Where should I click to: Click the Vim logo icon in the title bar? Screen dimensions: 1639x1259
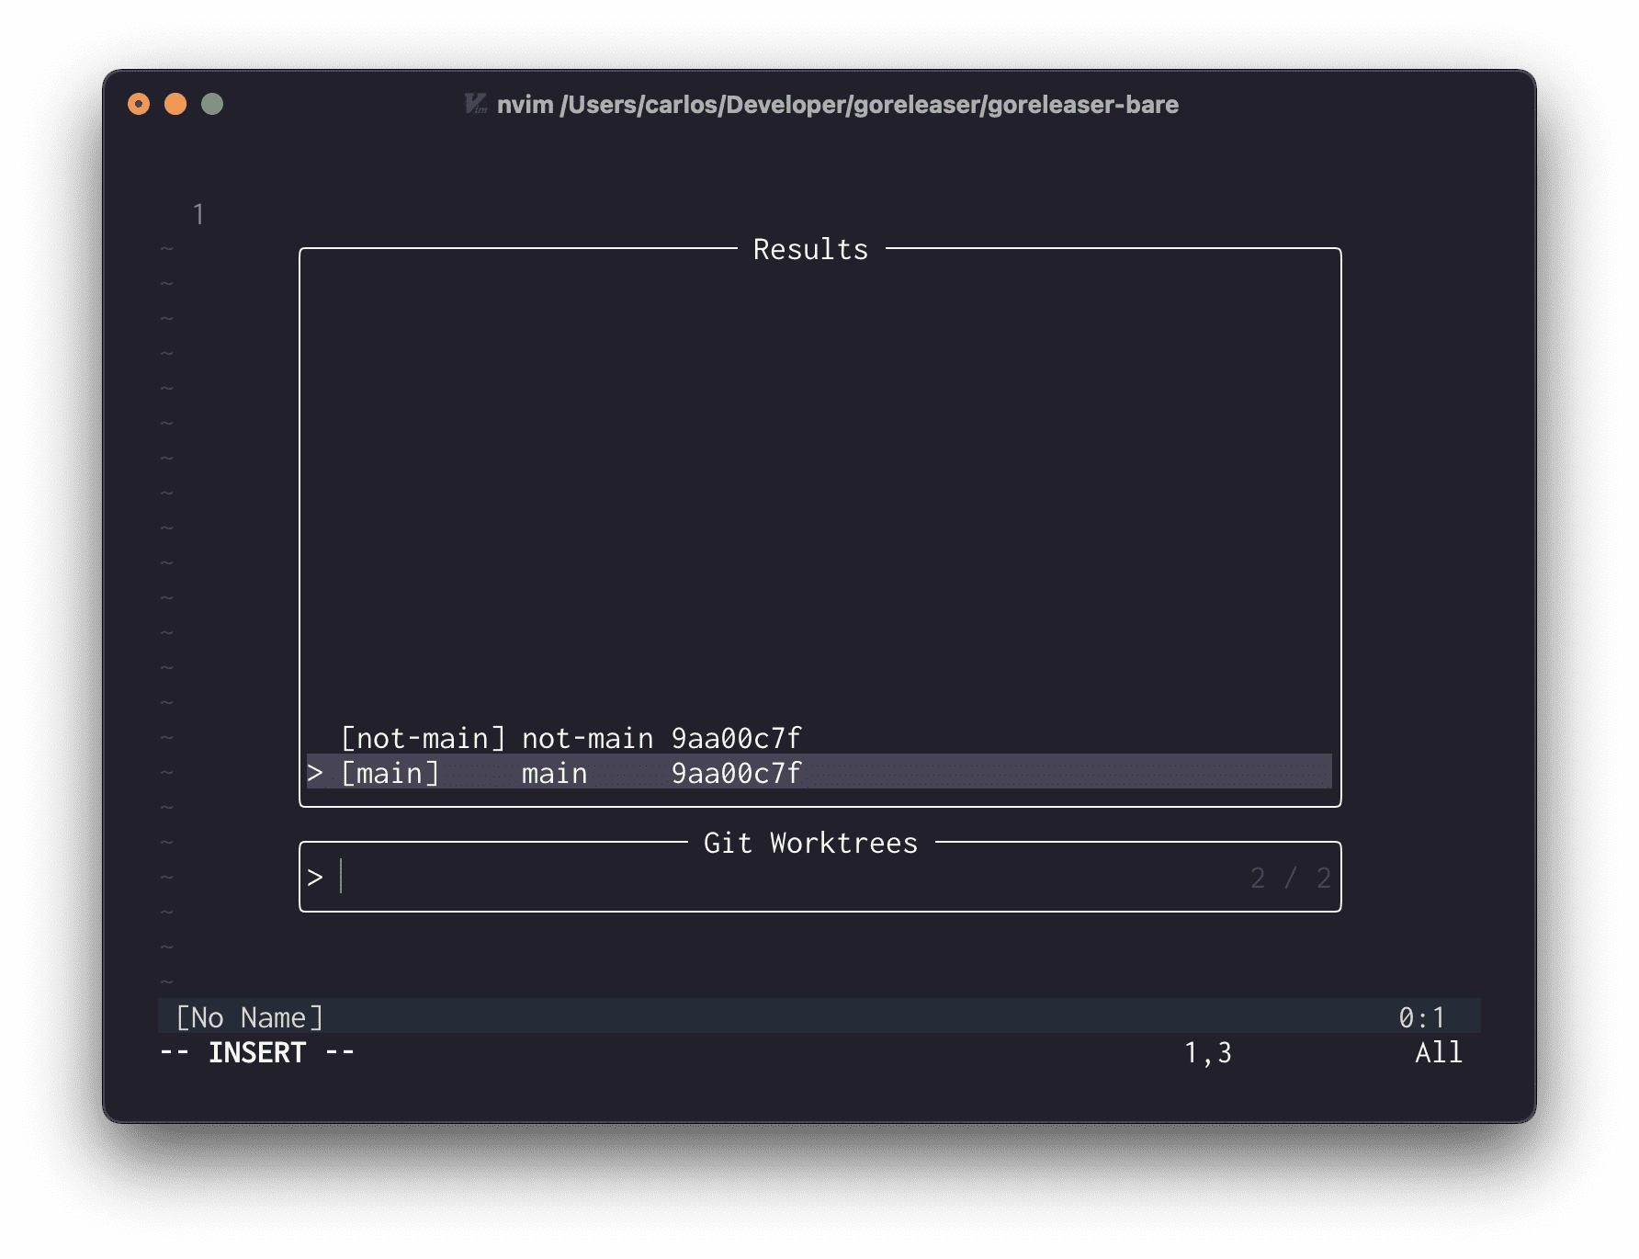click(475, 105)
